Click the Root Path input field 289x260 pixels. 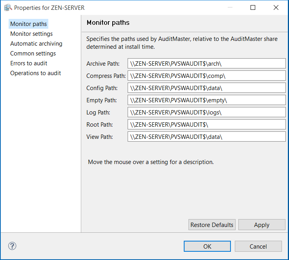pyautogui.click(x=207, y=125)
